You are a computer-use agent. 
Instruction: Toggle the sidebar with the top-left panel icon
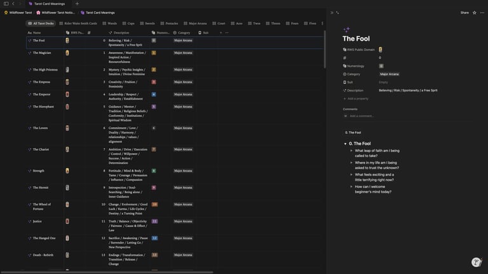[x=6, y=4]
